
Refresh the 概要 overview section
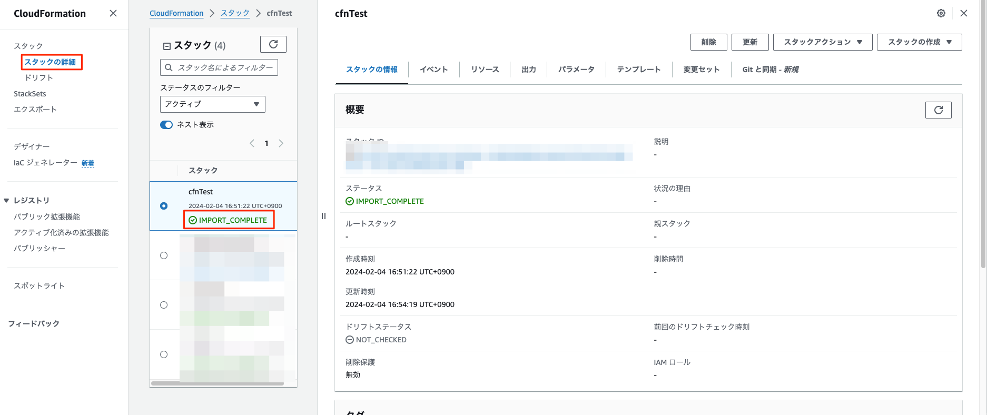click(939, 110)
